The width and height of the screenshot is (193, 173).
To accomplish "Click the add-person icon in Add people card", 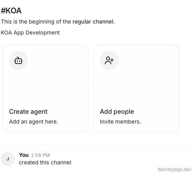I will click(109, 60).
